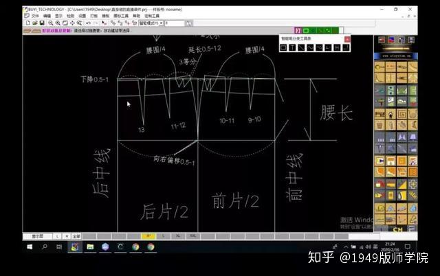Select the T-shaped tool in floating toolbar
This screenshot has width=440, height=276.
(x=292, y=47)
